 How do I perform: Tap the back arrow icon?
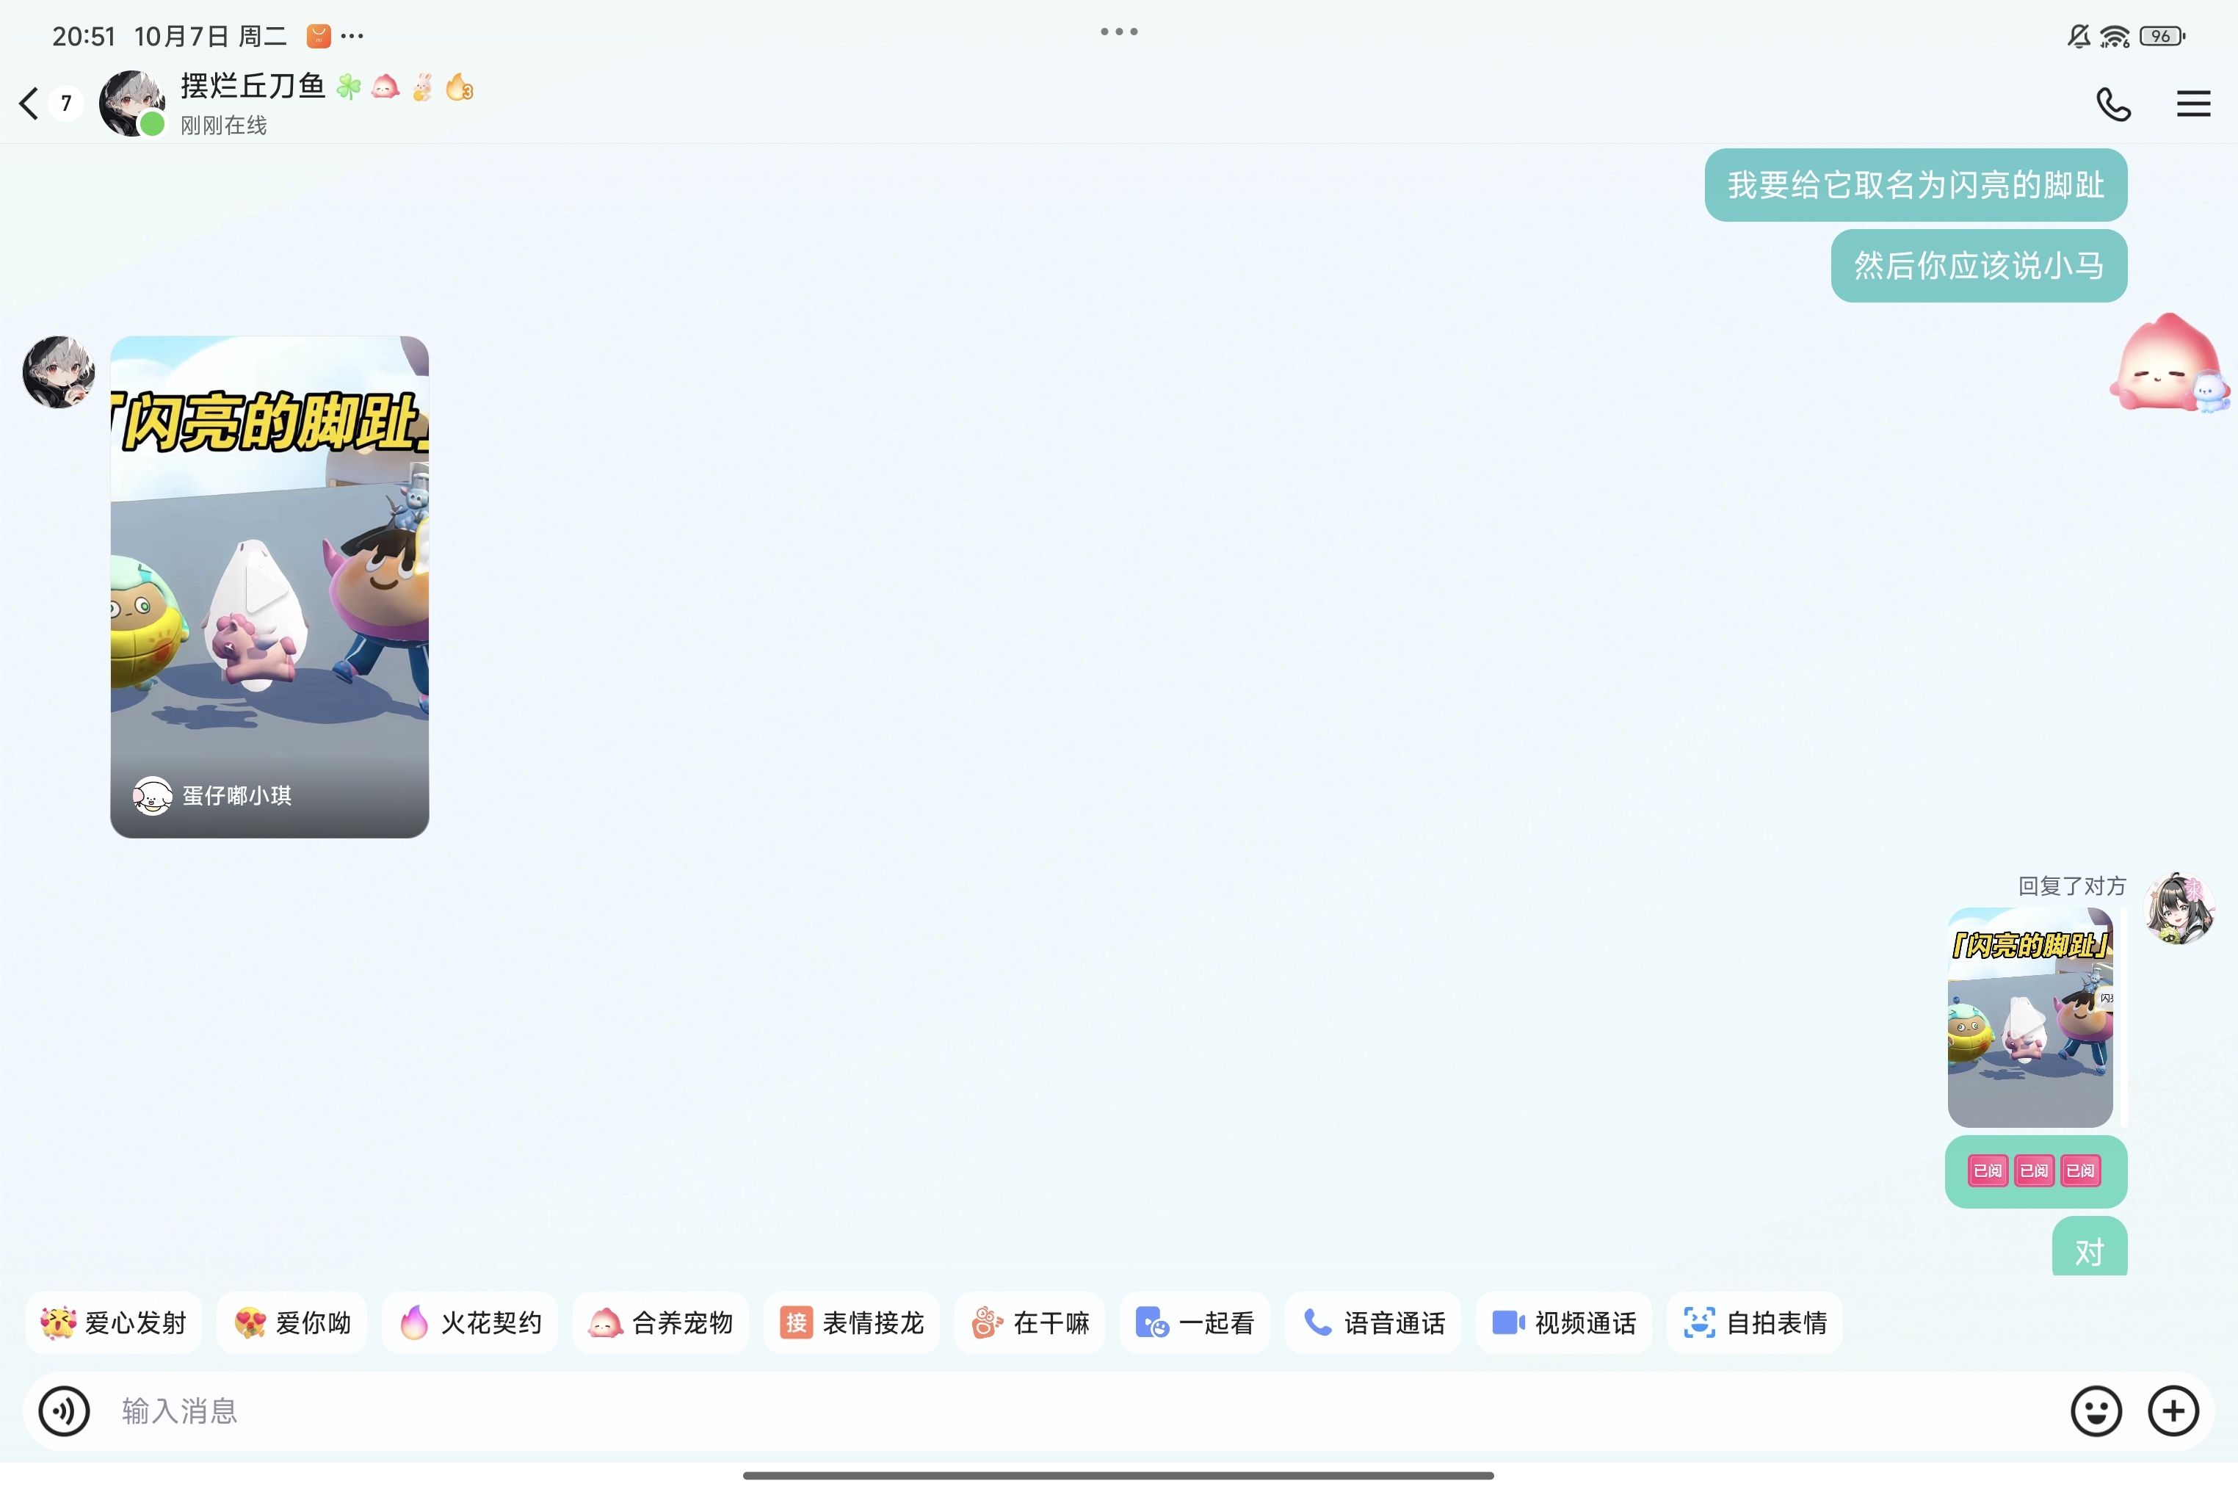click(29, 103)
